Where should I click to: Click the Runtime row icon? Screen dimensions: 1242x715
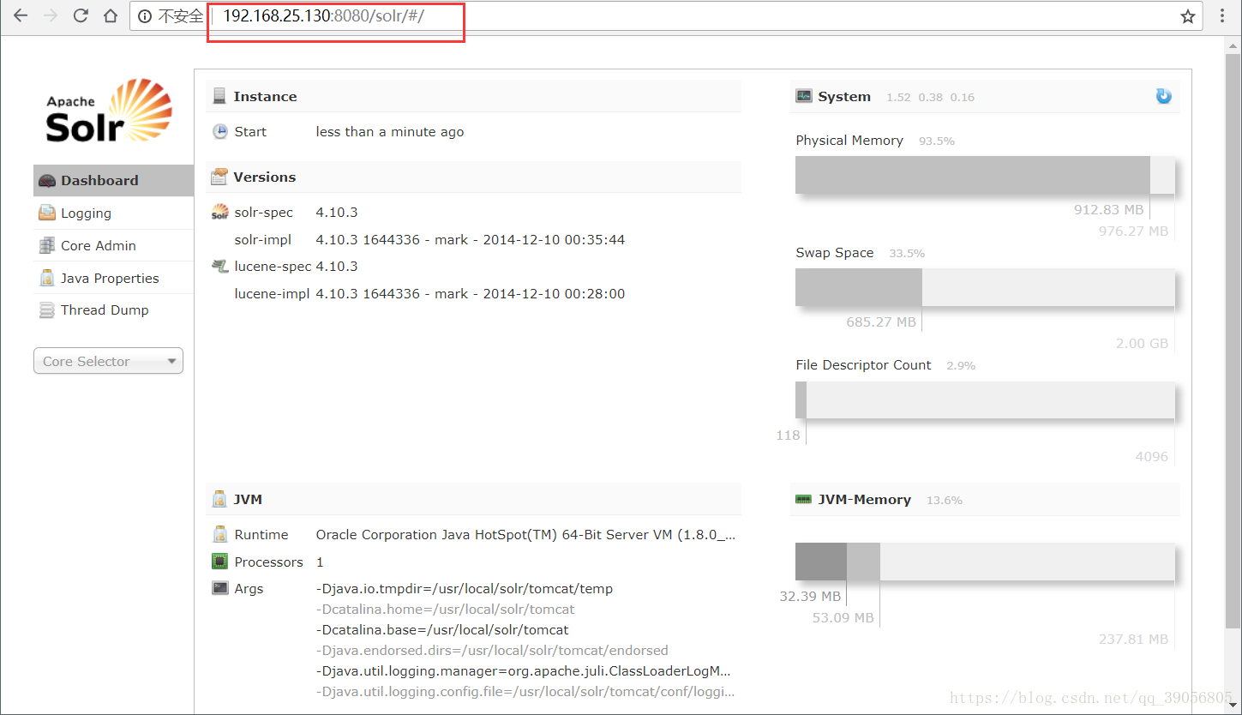pos(220,534)
